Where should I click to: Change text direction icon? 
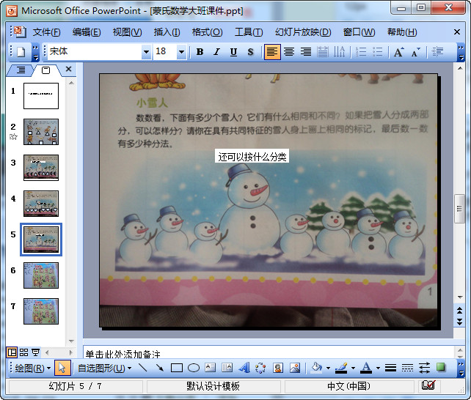click(x=340, y=52)
